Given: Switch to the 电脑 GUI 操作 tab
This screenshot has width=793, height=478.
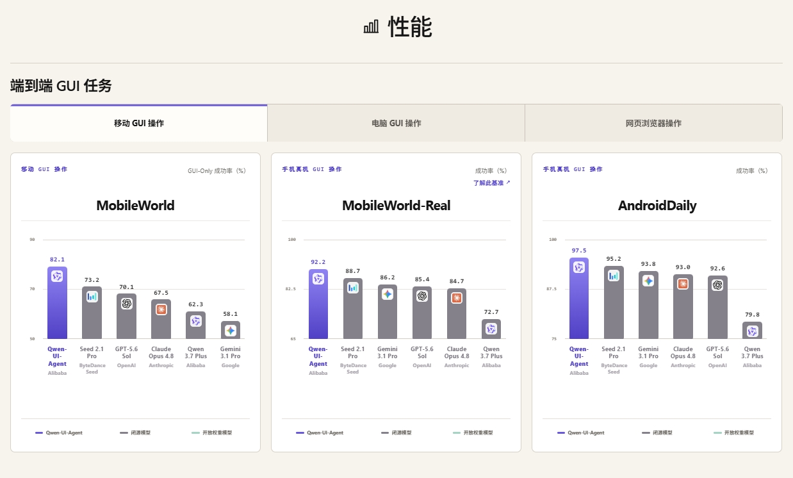Looking at the screenshot, I should click(x=396, y=123).
